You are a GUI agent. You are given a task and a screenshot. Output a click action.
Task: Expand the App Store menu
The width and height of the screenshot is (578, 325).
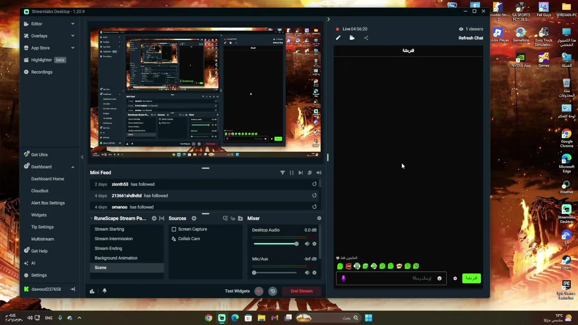pyautogui.click(x=73, y=48)
